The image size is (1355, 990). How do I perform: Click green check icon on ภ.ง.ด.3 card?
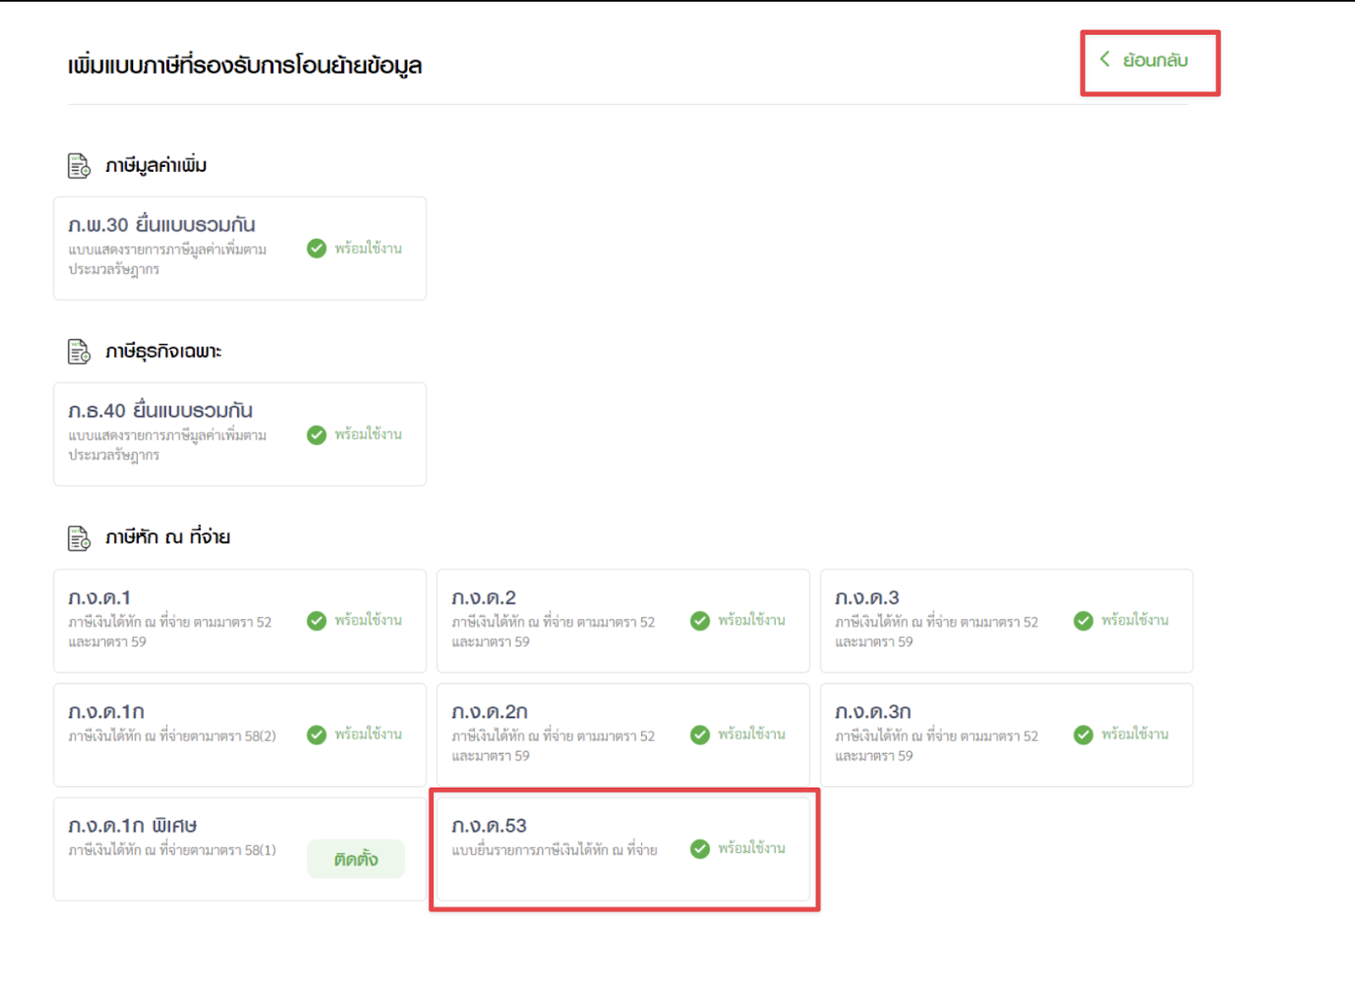point(1083,621)
